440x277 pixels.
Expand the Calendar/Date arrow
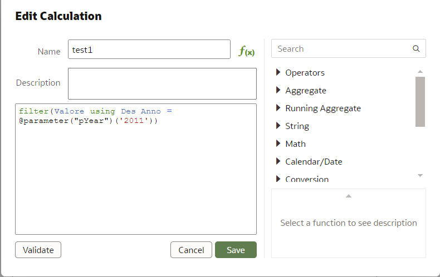pos(278,161)
